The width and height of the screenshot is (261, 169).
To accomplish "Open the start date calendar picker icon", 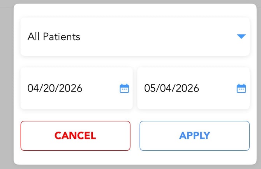I will [124, 88].
